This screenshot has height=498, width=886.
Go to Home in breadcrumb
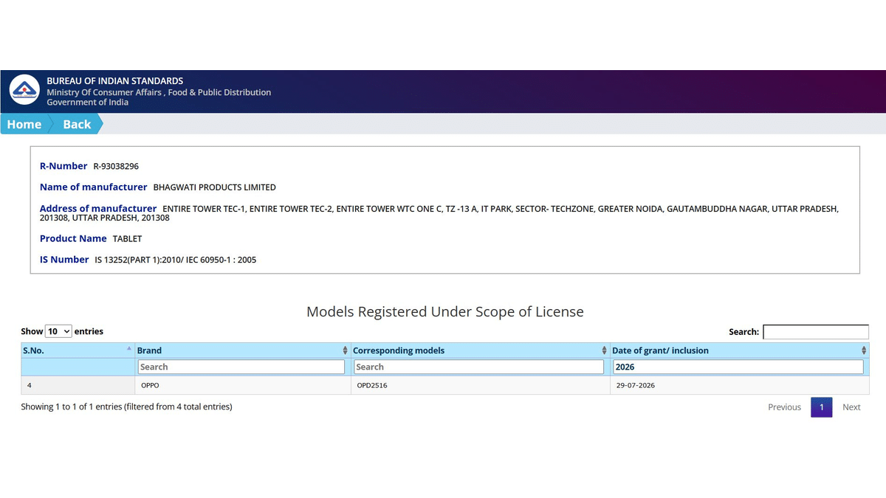click(x=24, y=124)
